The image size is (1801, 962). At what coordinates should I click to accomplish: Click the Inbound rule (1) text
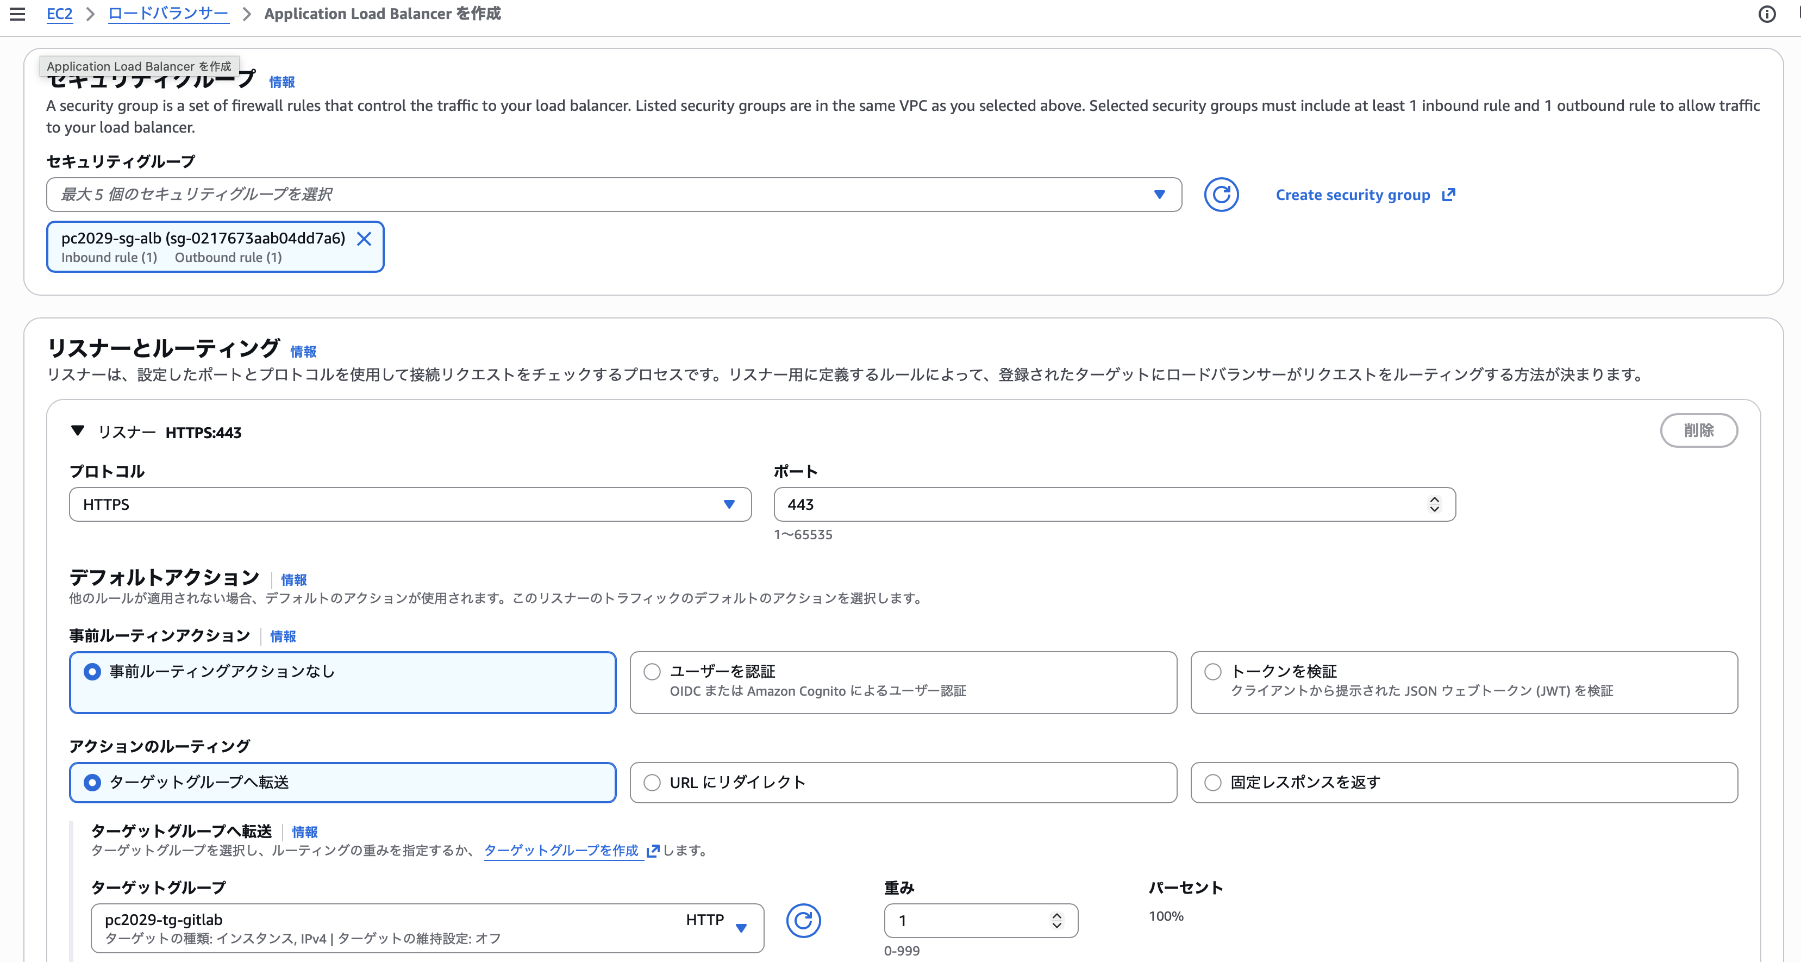[109, 258]
